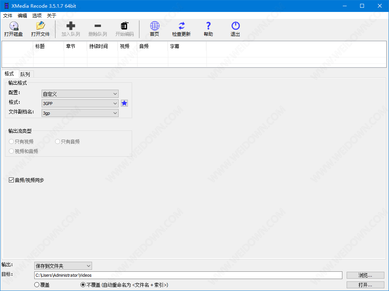
Task: Expand the file extension dropdown showing 3gp
Action: coord(80,113)
